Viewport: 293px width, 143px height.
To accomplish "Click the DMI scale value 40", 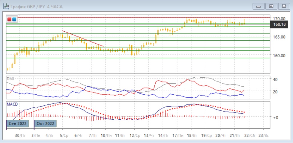I will click(x=275, y=79).
